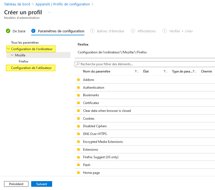Collapse the Mozilla tree node
215x190 pixels.
(x=12, y=55)
